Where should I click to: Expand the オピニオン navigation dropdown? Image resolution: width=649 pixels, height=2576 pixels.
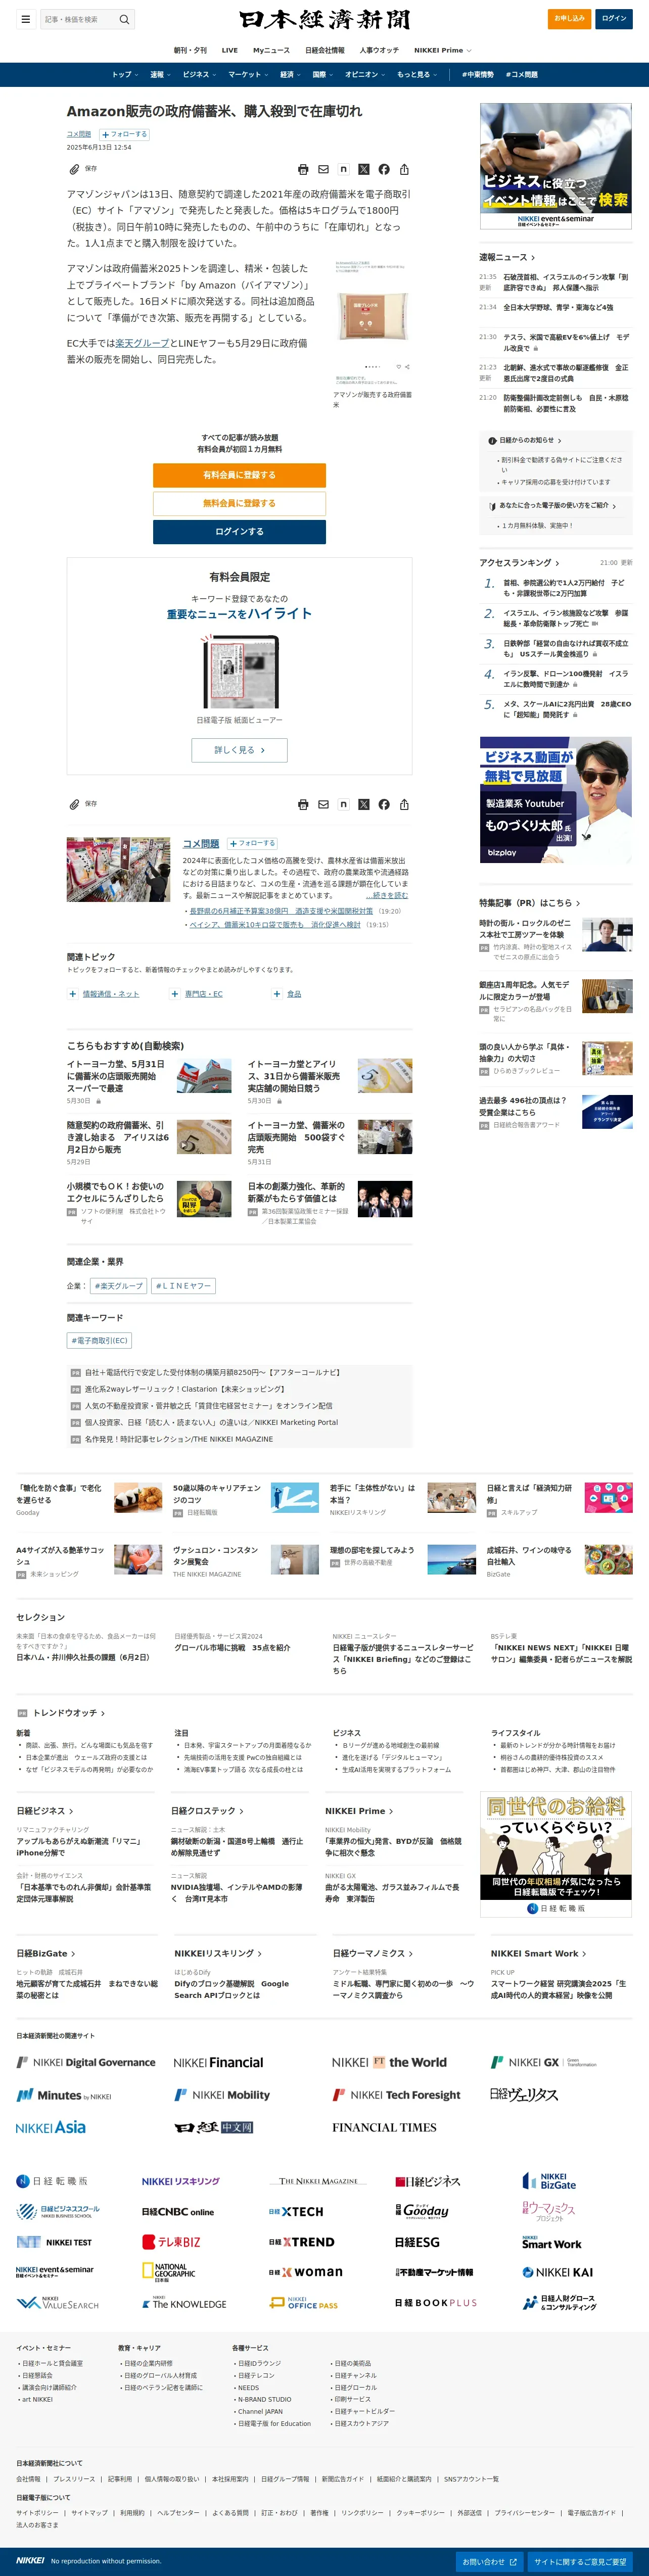click(365, 75)
